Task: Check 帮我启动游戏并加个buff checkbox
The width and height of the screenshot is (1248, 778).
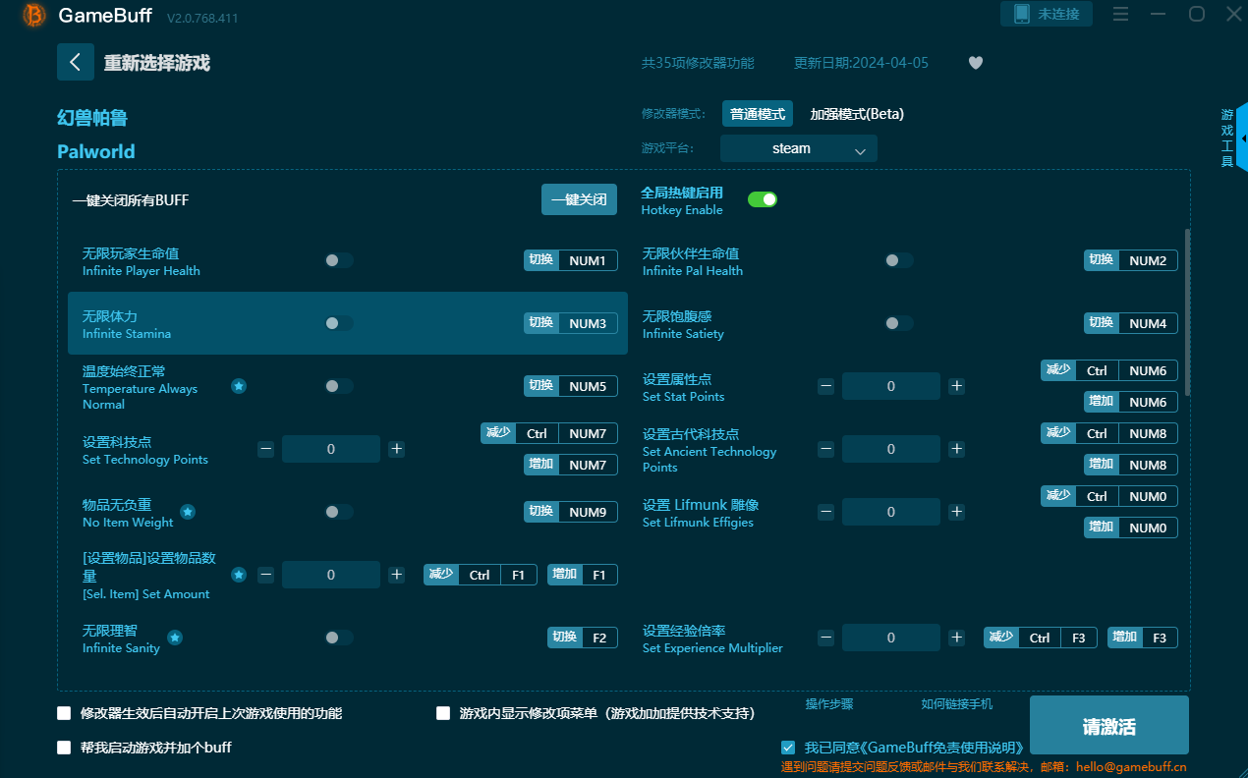Action: point(64,748)
